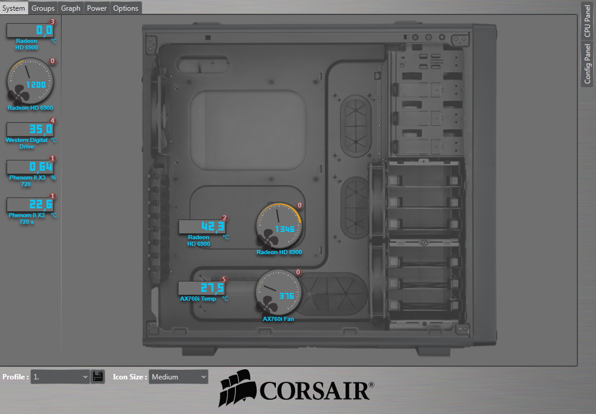
Task: Click the red badge numbered 2
Action: click(225, 218)
